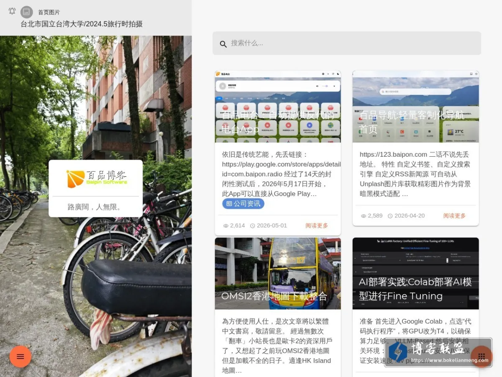Click the excerpt starting https://123.baipon.com
Viewport: 502px width, 377px height.
[x=415, y=174]
